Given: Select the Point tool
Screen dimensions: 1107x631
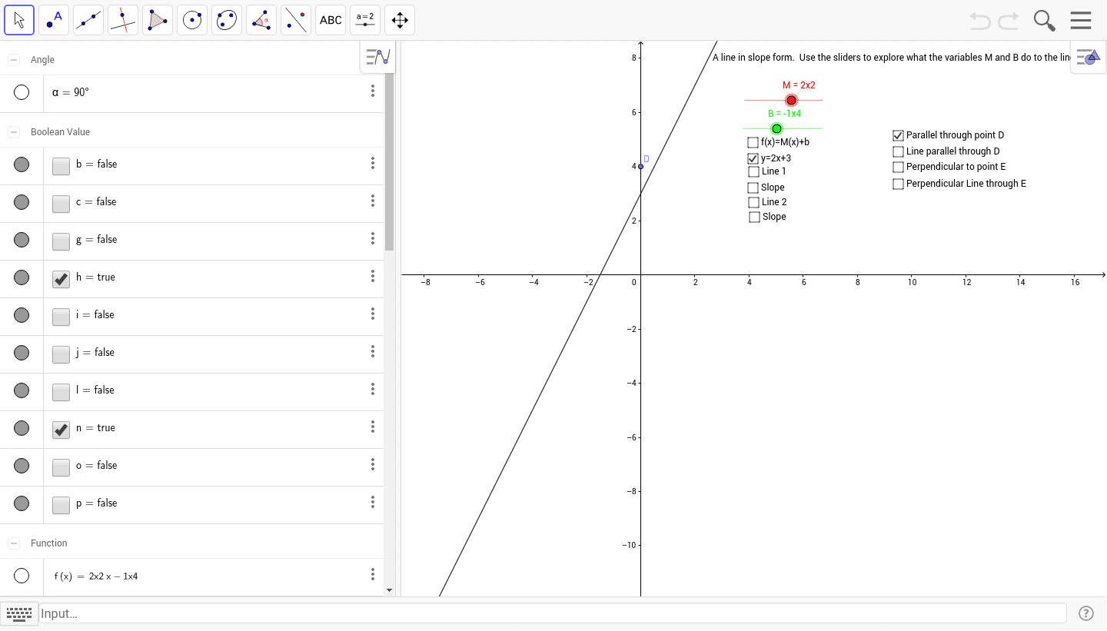Looking at the screenshot, I should [54, 20].
